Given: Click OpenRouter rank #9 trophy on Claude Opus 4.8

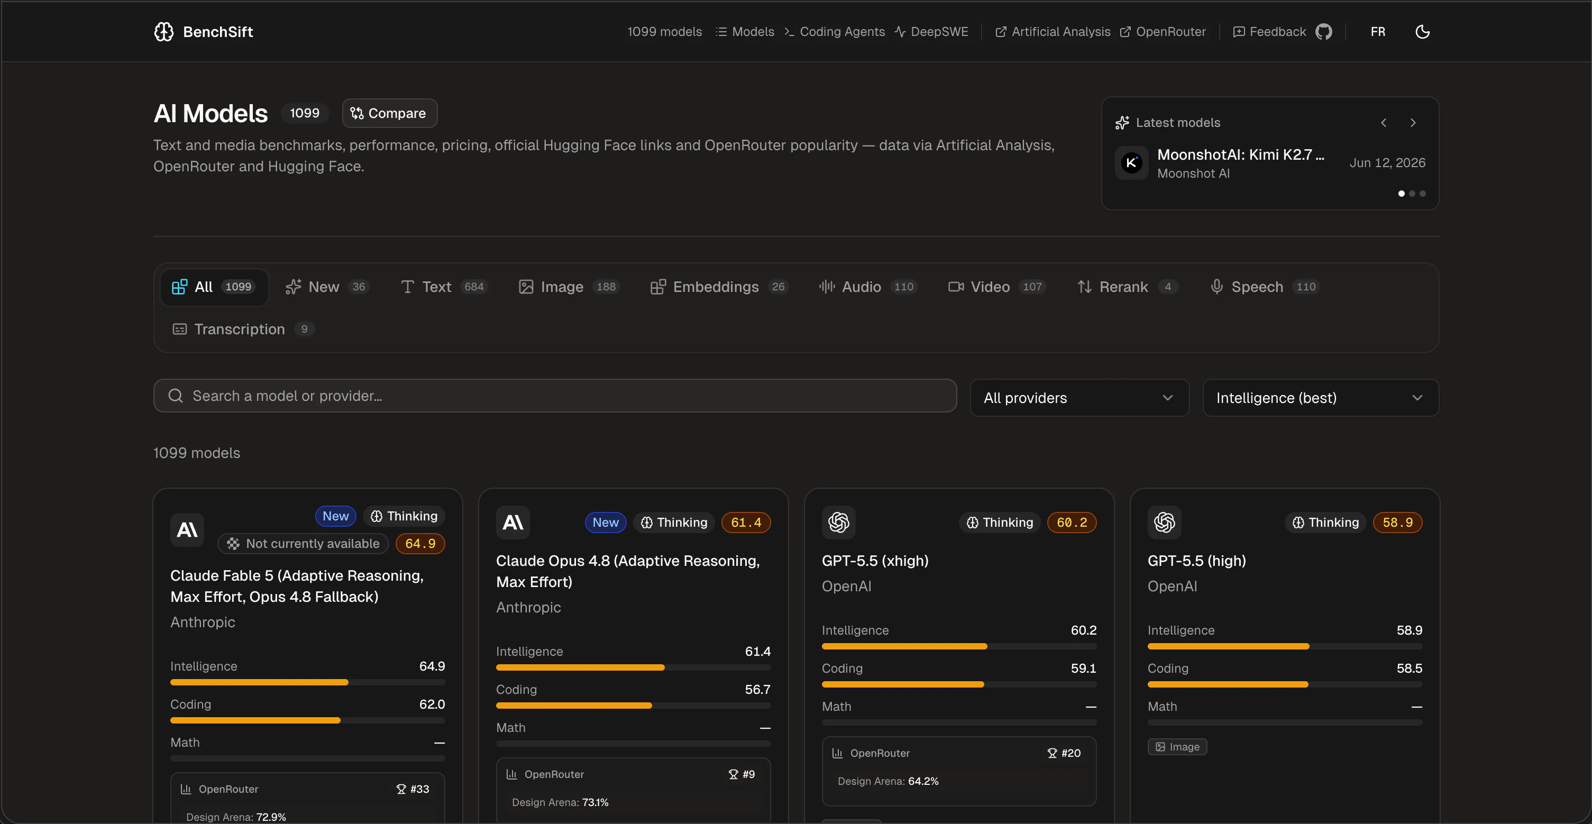Looking at the screenshot, I should pos(742,774).
